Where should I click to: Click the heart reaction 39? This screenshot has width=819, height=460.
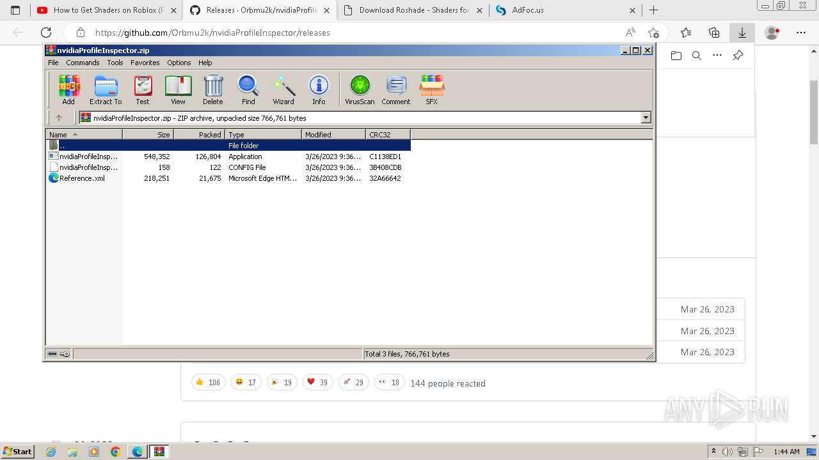(x=317, y=382)
